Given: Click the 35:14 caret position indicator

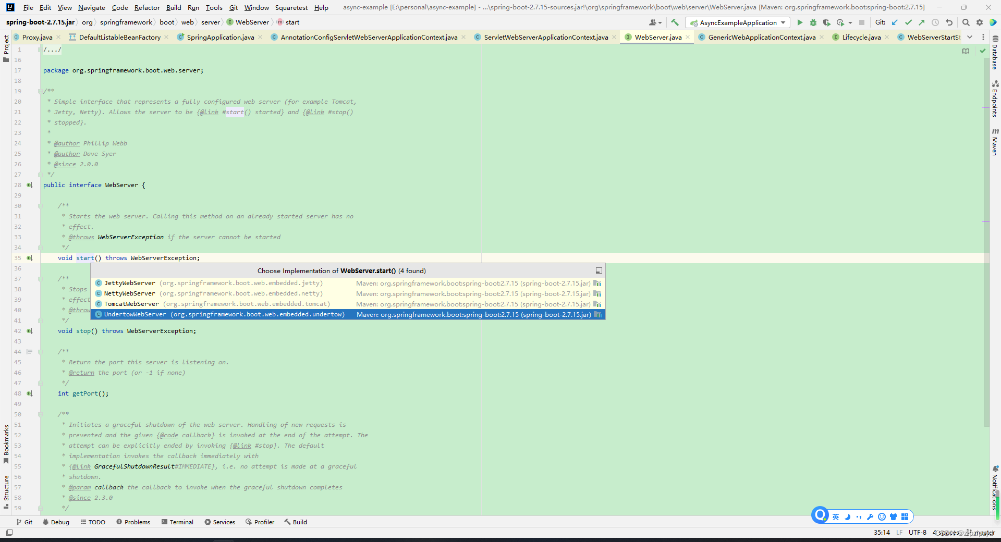Looking at the screenshot, I should click(882, 532).
